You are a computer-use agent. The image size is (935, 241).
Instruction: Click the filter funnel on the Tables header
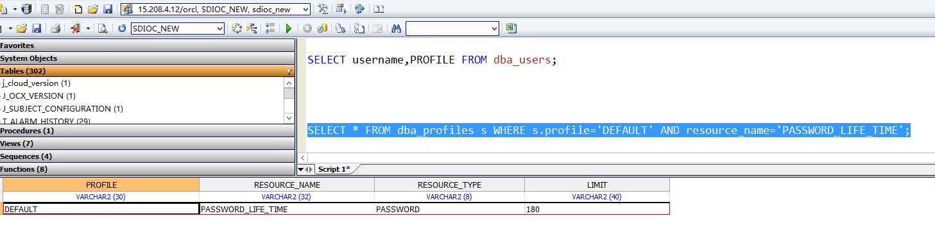pos(289,71)
